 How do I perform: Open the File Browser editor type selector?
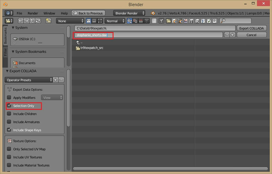tap(9, 21)
